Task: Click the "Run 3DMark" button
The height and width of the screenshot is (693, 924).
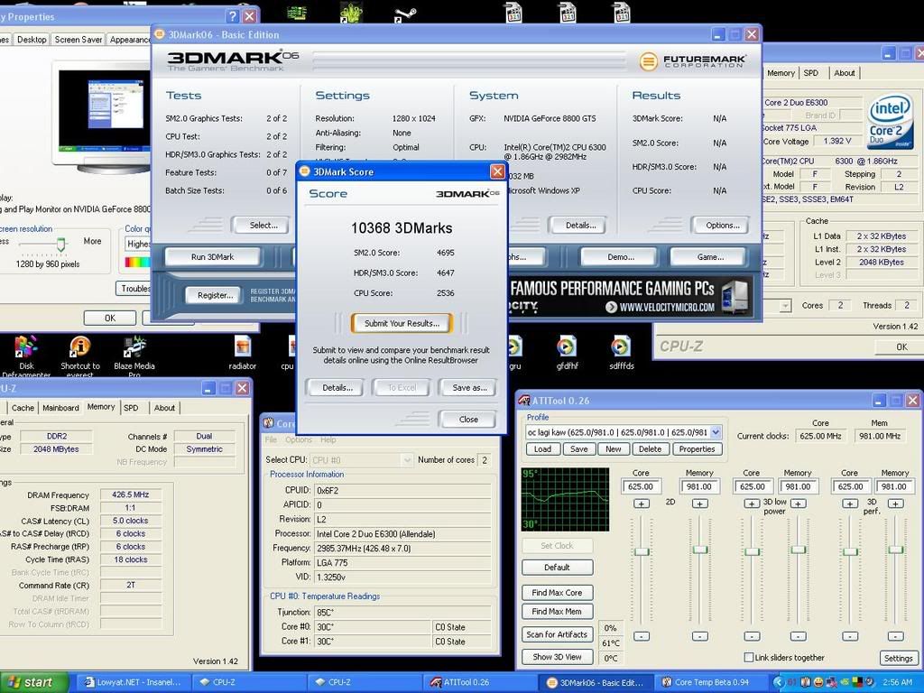Action: pyautogui.click(x=211, y=256)
